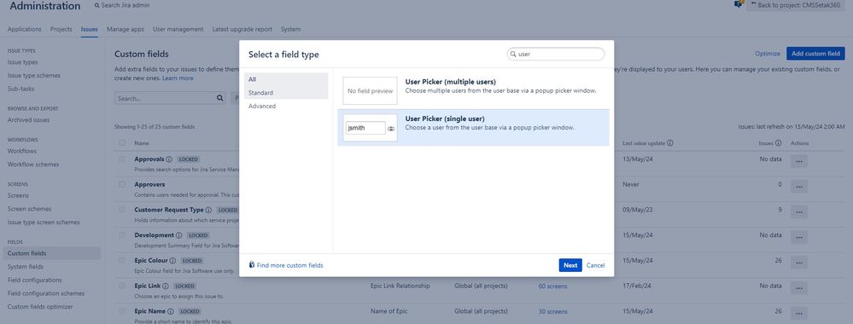Viewport: 853px width, 324px height.
Task: Open Field configurations in sidebar
Action: tap(35, 280)
